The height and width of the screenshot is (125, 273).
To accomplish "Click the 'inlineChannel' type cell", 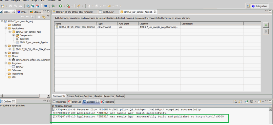I will point(107,27).
